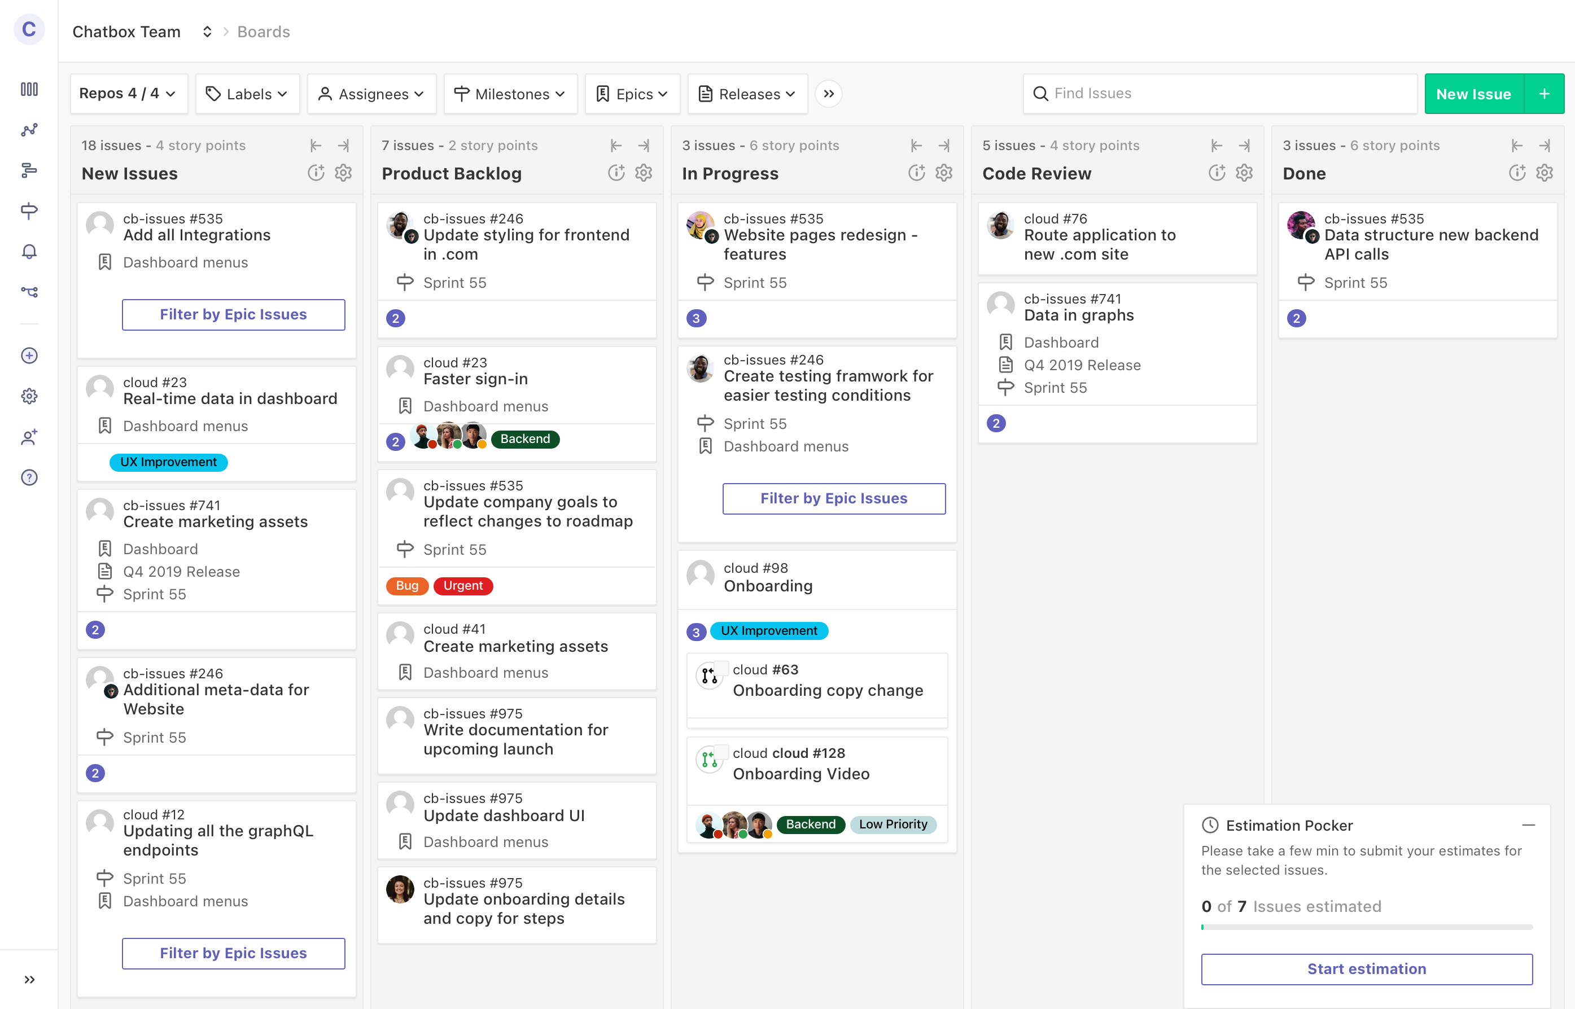Click the Done pipeline estimate icon
The height and width of the screenshot is (1009, 1575).
click(x=1517, y=173)
